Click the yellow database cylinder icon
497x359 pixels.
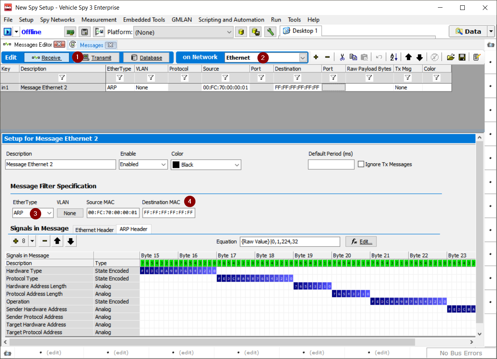(x=241, y=32)
